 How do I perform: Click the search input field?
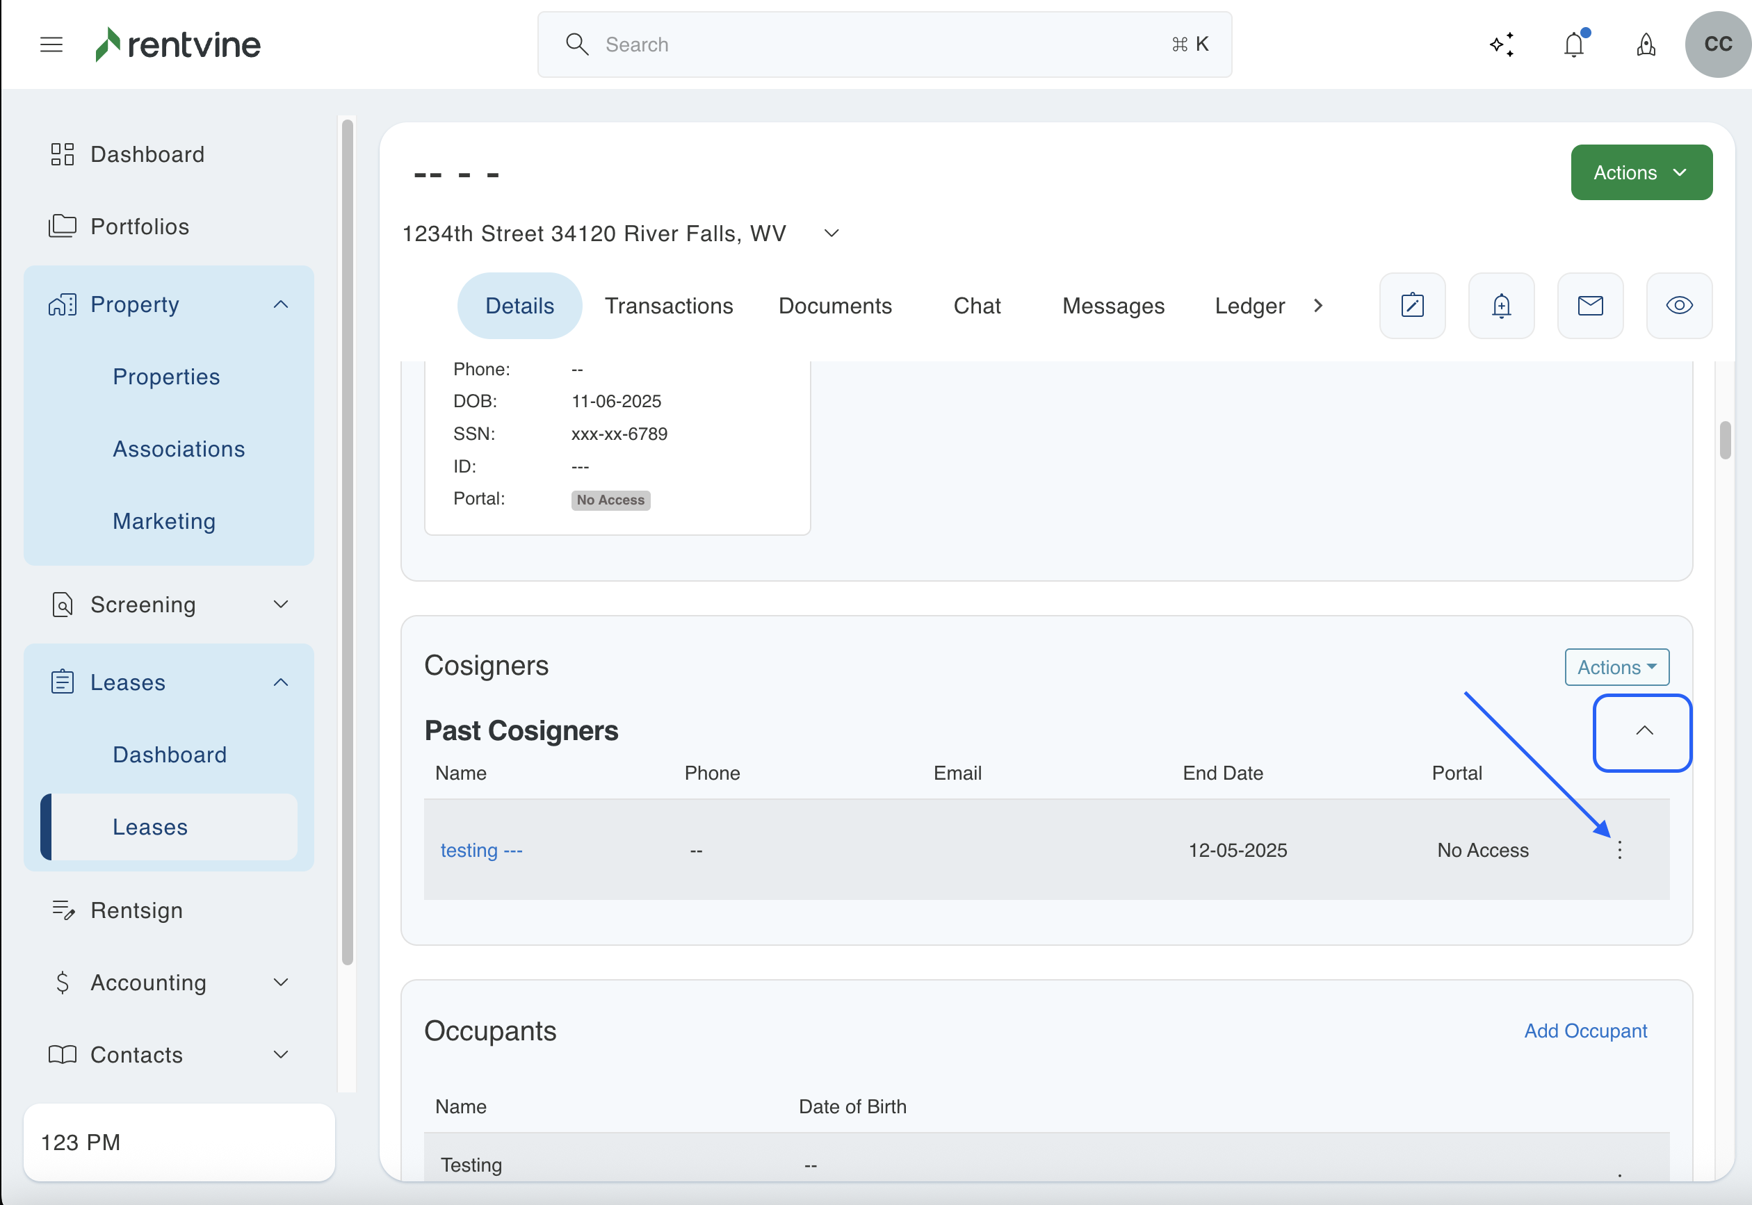(x=884, y=44)
